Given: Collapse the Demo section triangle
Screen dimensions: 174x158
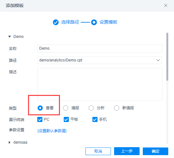Looking at the screenshot, I should (x=10, y=37).
